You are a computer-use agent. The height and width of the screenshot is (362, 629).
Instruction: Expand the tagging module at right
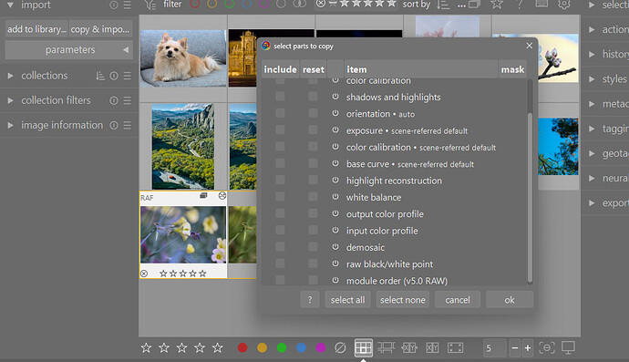(x=592, y=129)
